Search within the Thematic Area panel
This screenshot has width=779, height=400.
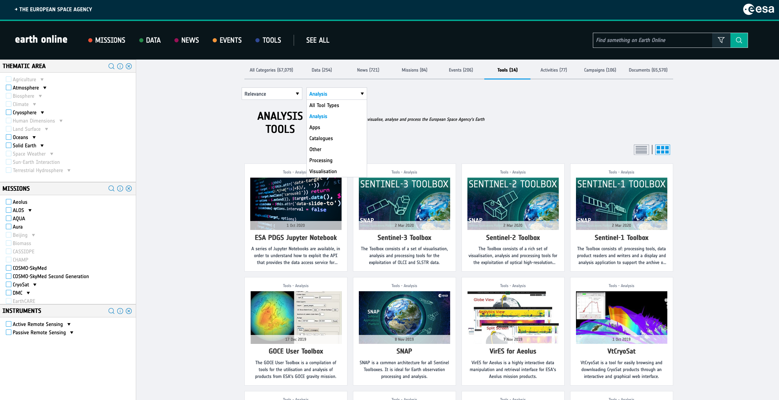tap(111, 66)
